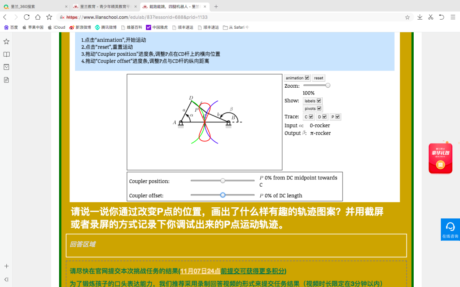Viewport: 460px width, 287px height.
Task: Open the downloads panel
Action: coord(420,17)
